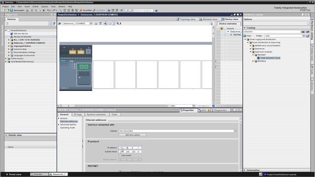Select Operating mode in properties navigation
315x177 pixels.
(x=67, y=128)
